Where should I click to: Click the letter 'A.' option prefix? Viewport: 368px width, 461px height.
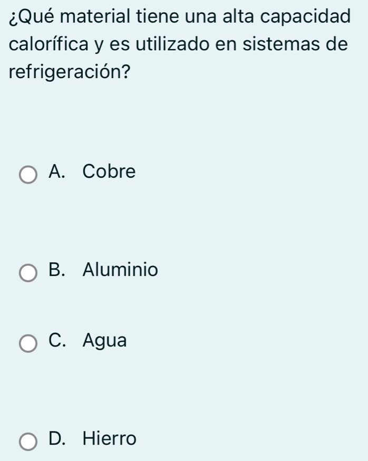[59, 171]
